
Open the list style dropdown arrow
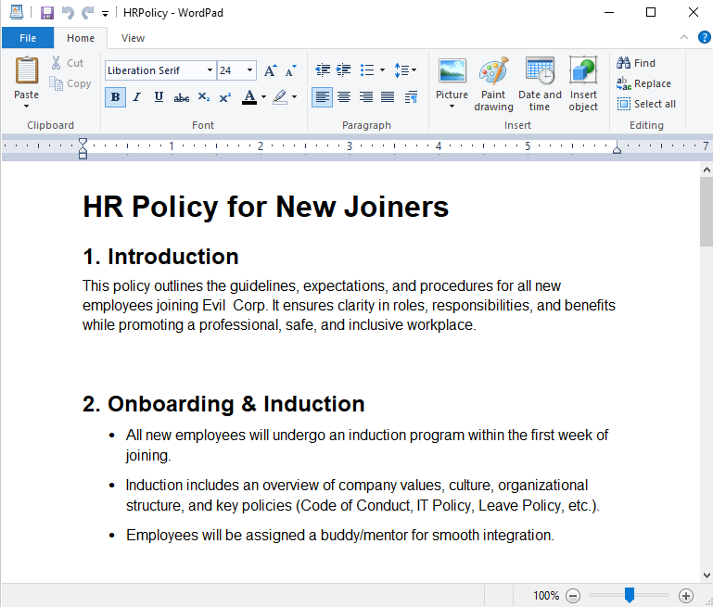[x=382, y=70]
